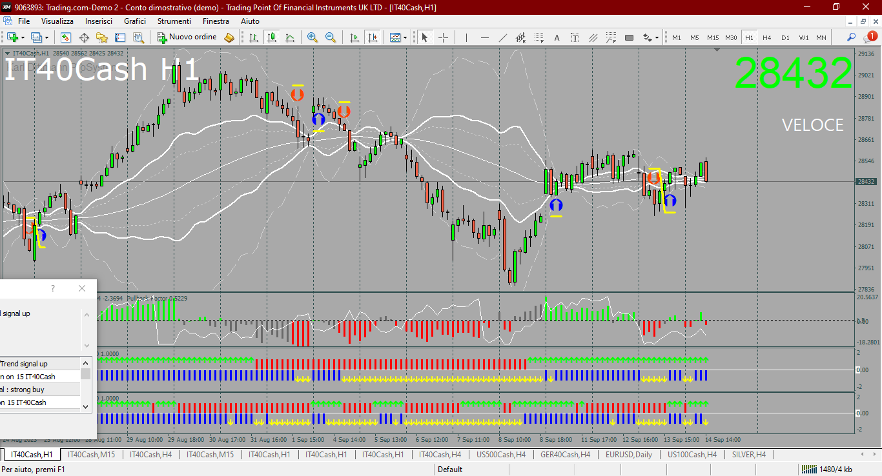Screen dimensions: 882x476
Task: Expand the profiles dropdown arrow
Action: click(x=46, y=37)
